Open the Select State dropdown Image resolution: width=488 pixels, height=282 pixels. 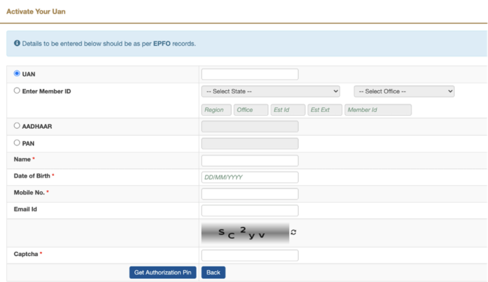(270, 91)
